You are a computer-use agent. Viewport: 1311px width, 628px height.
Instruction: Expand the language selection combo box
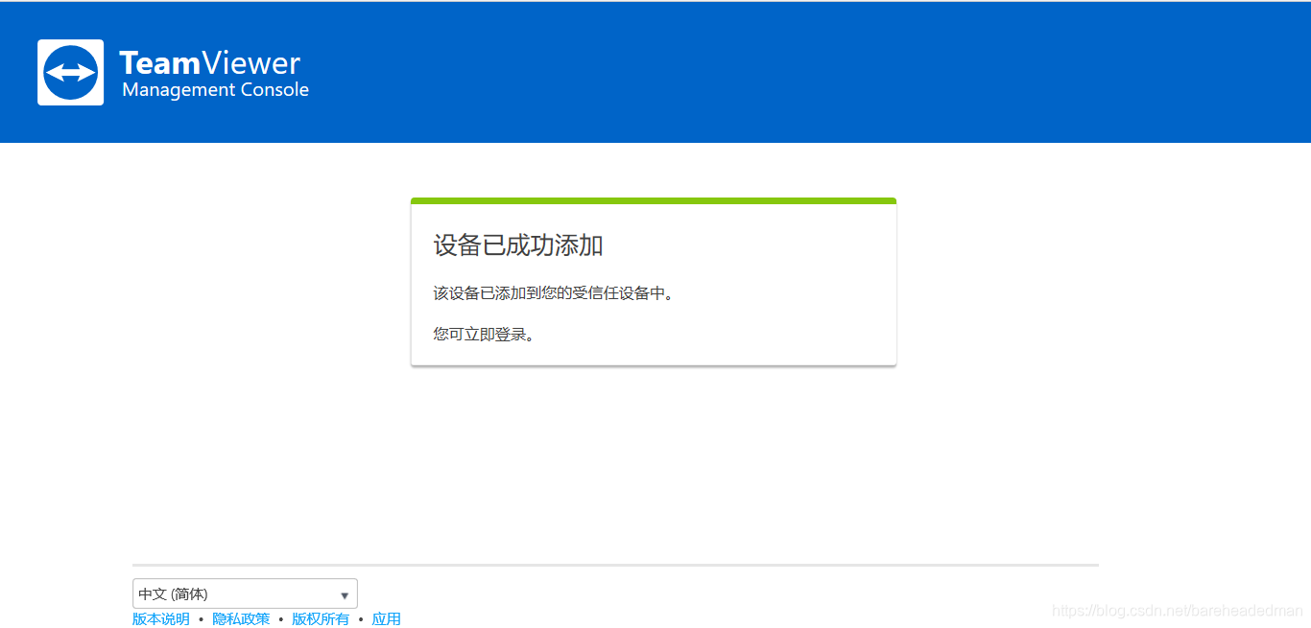tap(245, 593)
